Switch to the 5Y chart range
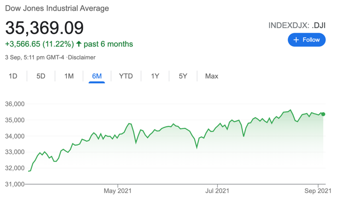 click(x=183, y=76)
